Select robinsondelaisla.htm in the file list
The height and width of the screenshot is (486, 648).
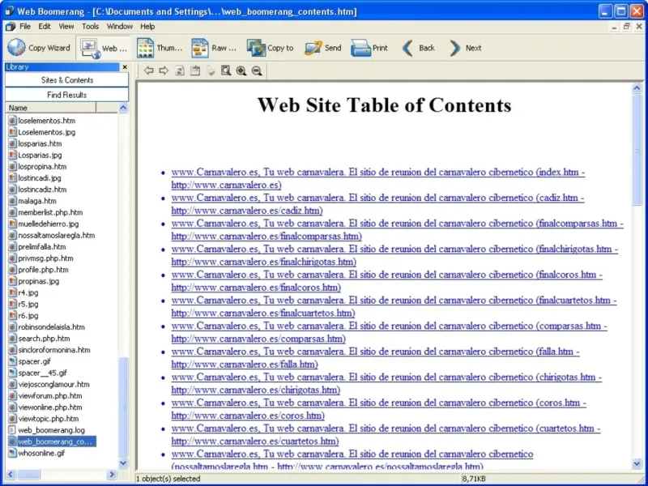[x=51, y=327]
